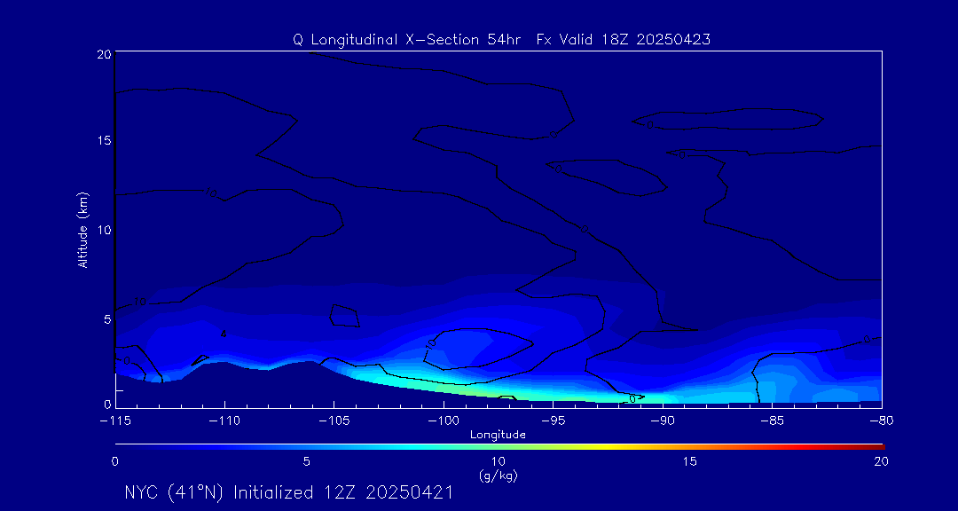Click the footer "NYC (41°N) Initialized 12Z 20250421"

pyautogui.click(x=288, y=492)
